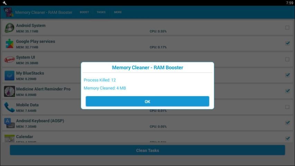
Task: Tick the System UI checkbox
Action: (287, 59)
